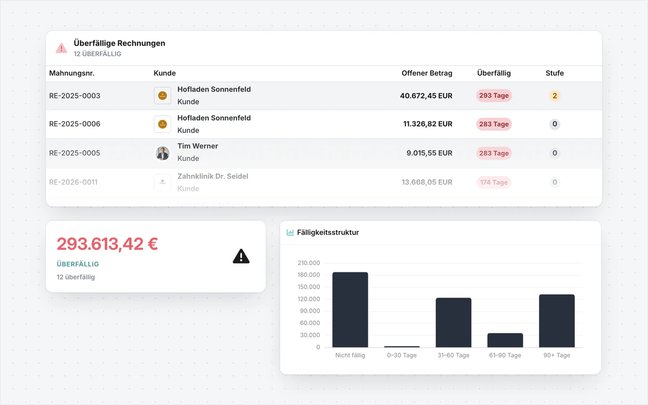Sort by the Kunde column header
Screen dimensions: 648x405
pyautogui.click(x=165, y=73)
